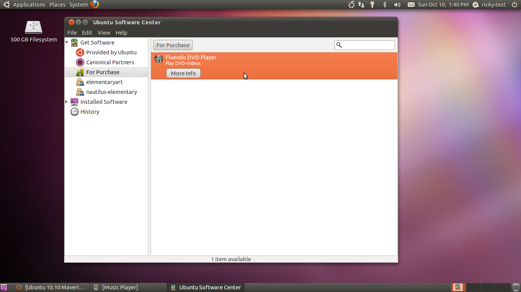Click the search input field

[x=368, y=45]
